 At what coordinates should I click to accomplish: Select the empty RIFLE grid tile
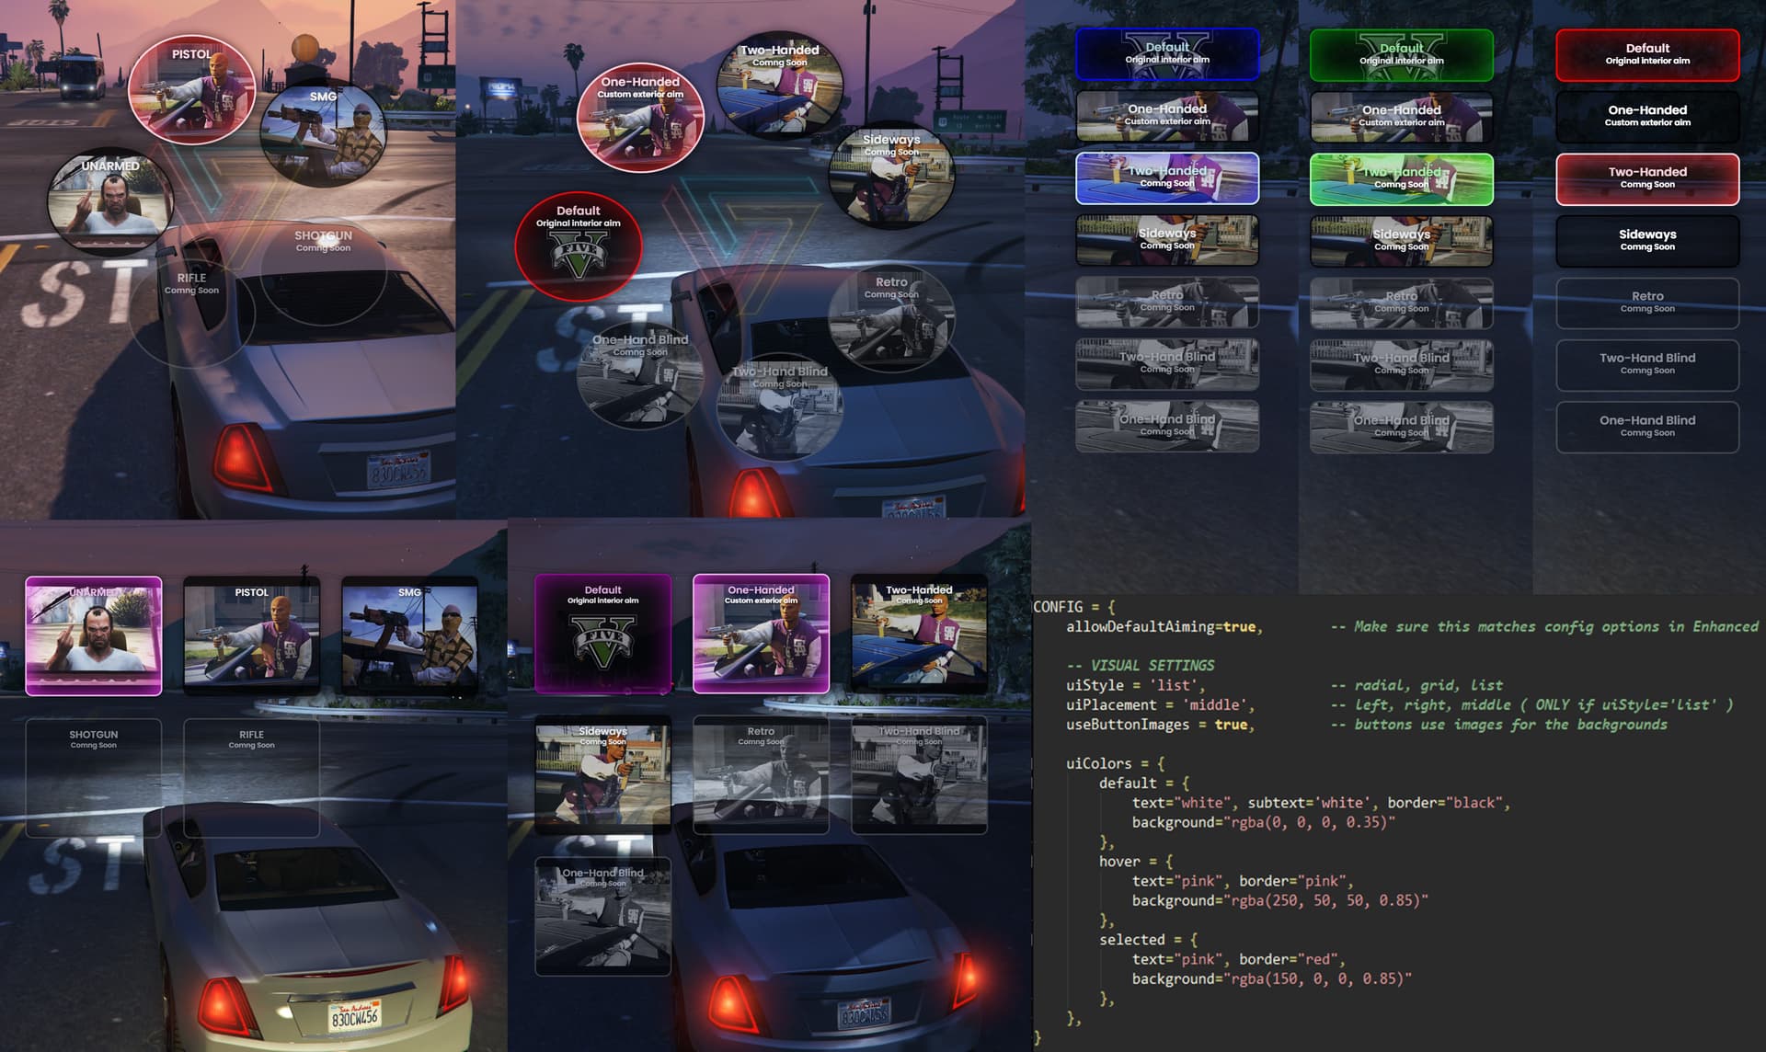coord(251,777)
